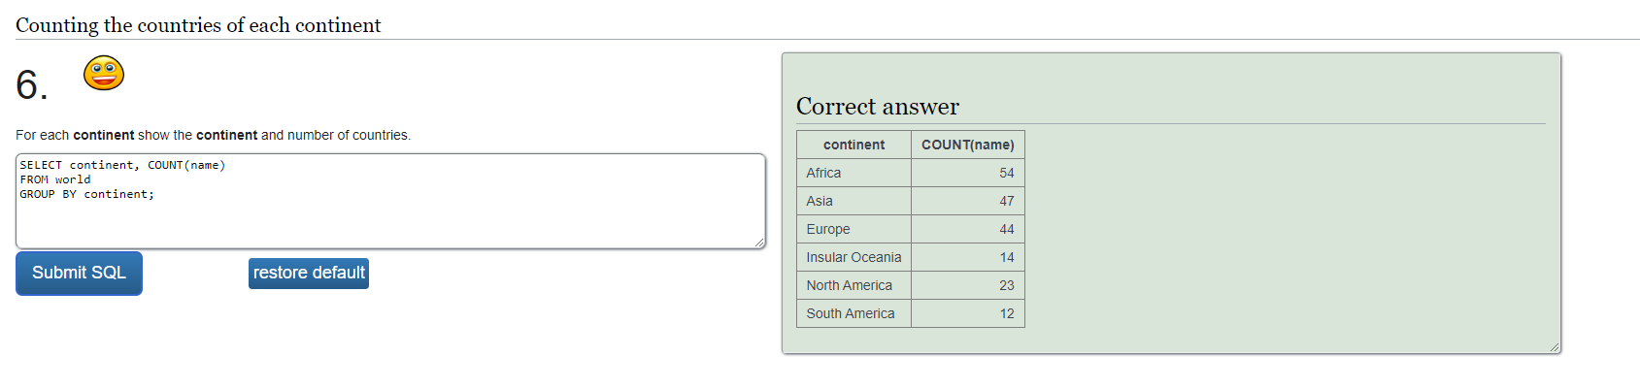Click the continent column header
The width and height of the screenshot is (1640, 389).
point(853,145)
